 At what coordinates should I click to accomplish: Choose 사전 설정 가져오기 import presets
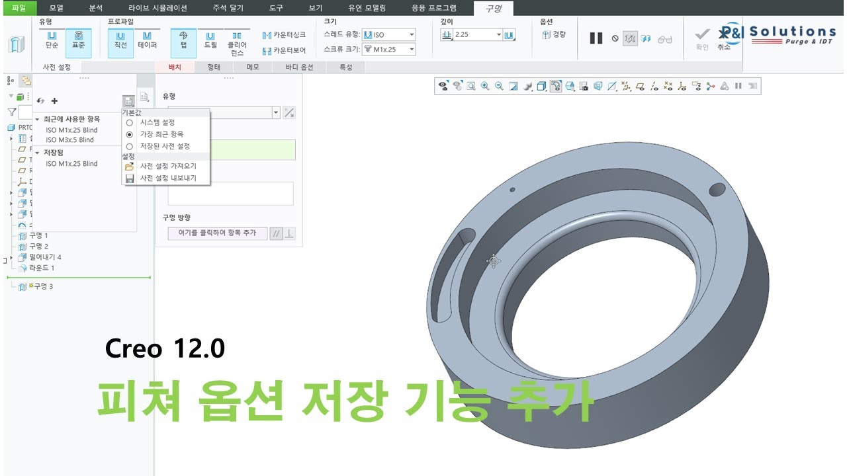click(x=167, y=166)
